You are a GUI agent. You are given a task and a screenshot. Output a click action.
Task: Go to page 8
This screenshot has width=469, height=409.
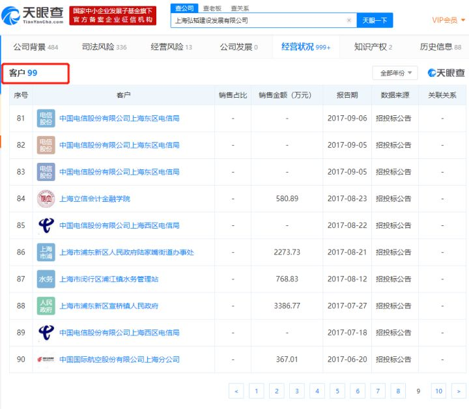click(398, 391)
